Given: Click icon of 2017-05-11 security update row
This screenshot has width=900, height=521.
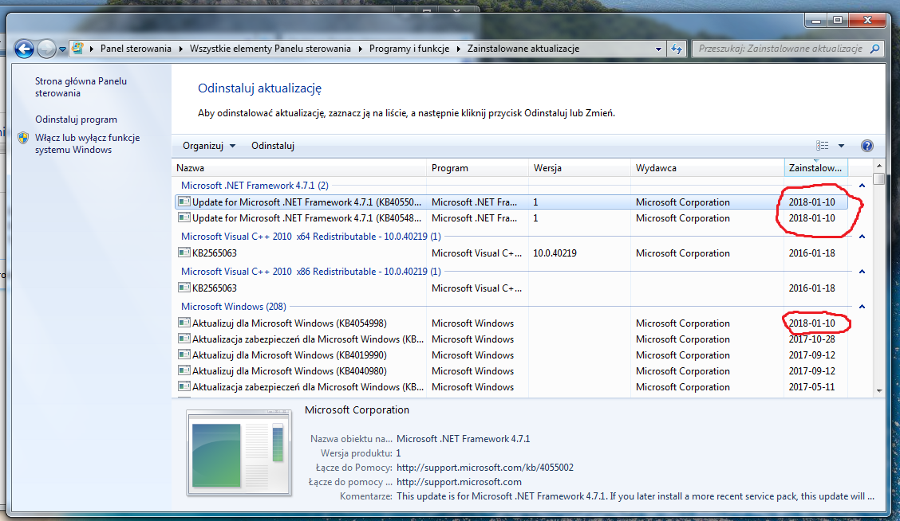Looking at the screenshot, I should (x=184, y=387).
